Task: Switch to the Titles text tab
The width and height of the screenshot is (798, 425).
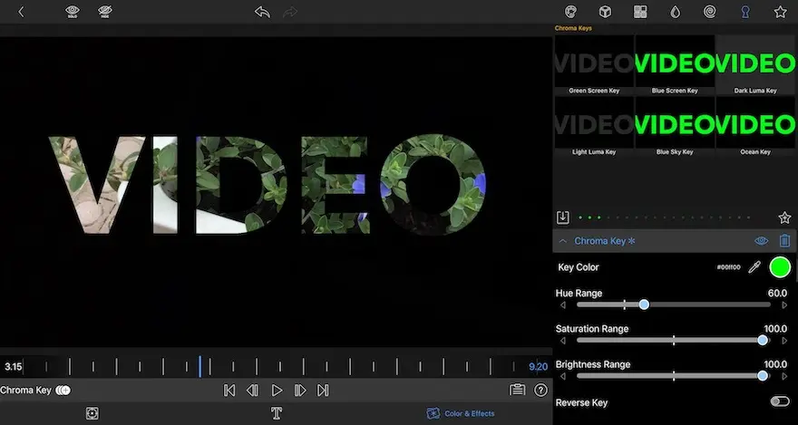Action: click(x=277, y=413)
